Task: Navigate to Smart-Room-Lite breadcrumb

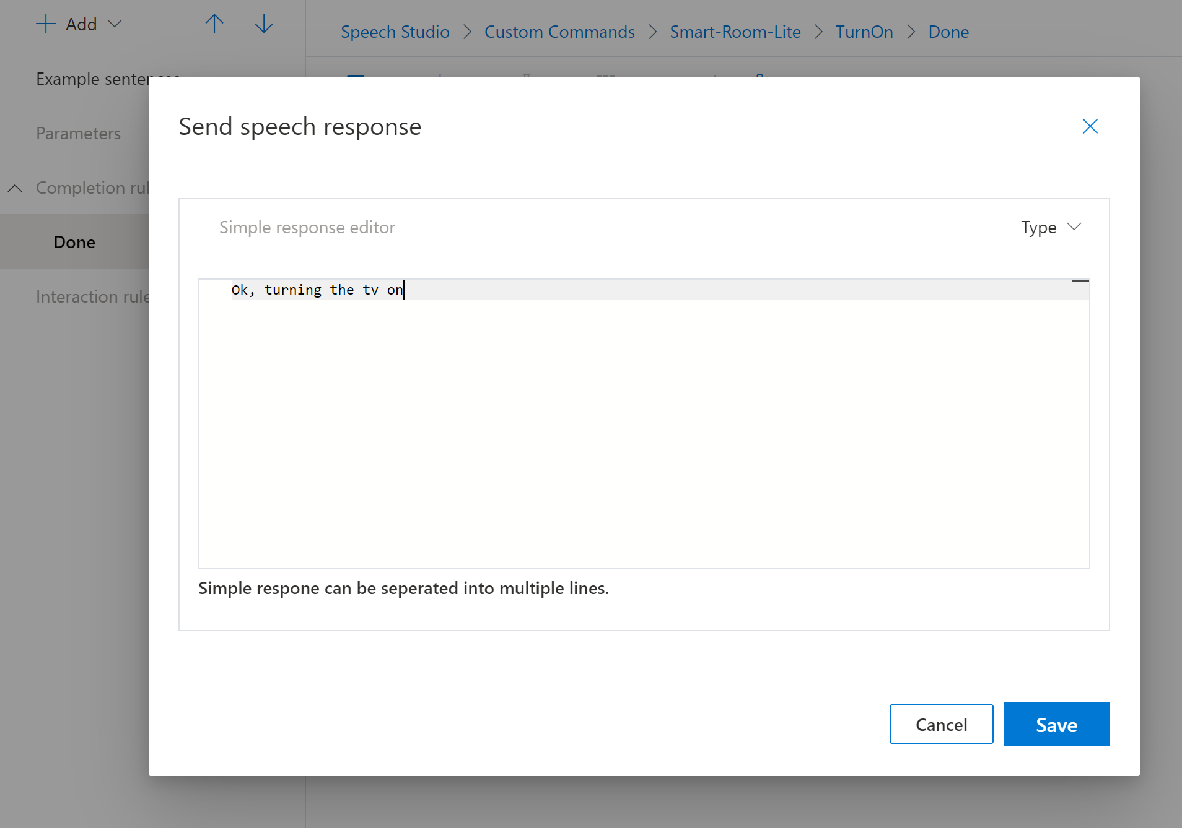Action: 735,32
